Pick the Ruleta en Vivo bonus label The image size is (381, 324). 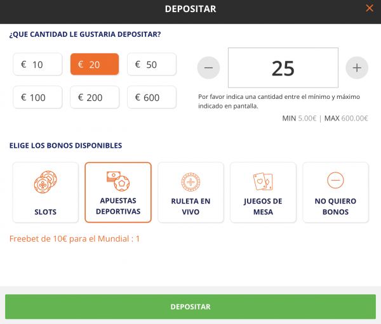pyautogui.click(x=190, y=207)
